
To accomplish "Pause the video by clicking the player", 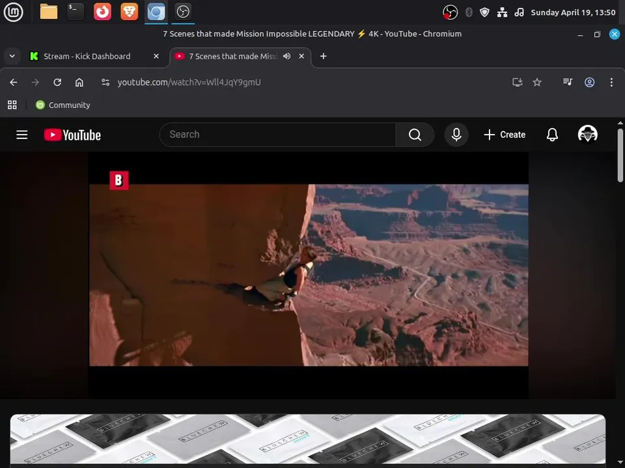I will [x=309, y=274].
